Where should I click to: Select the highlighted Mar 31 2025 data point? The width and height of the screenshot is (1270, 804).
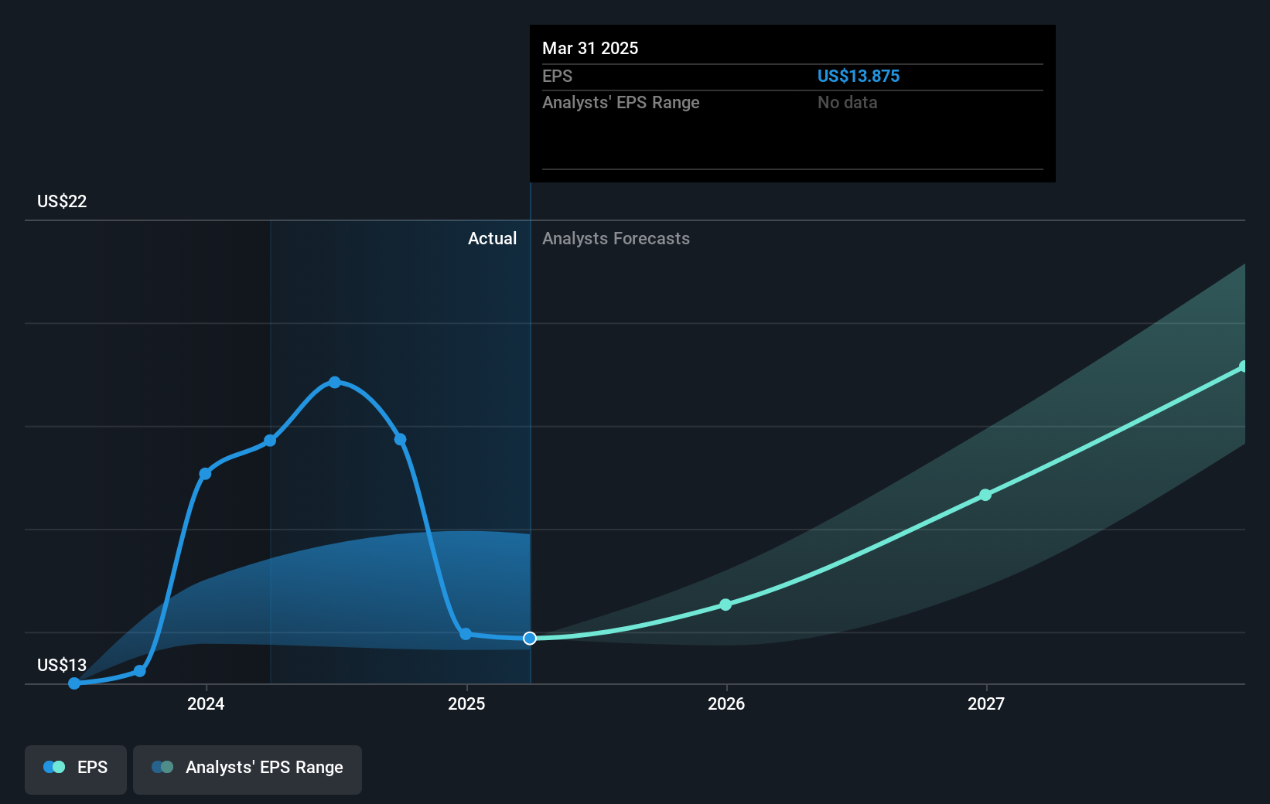point(530,638)
